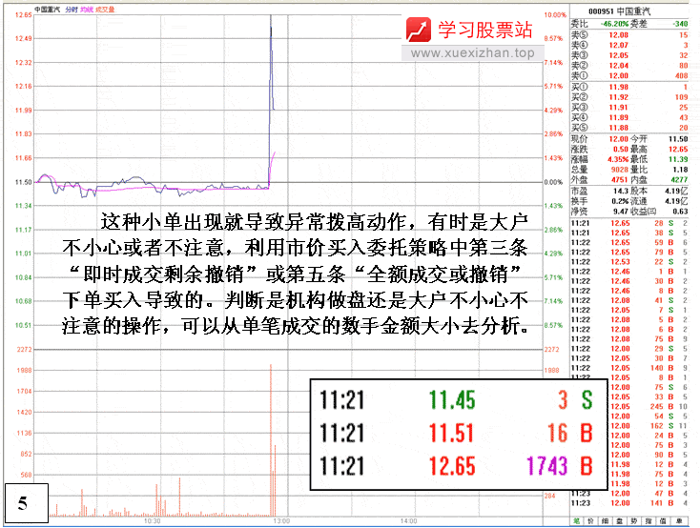Click the 市盈 ratio 14.3
This screenshot has width=700, height=528.
tap(621, 192)
